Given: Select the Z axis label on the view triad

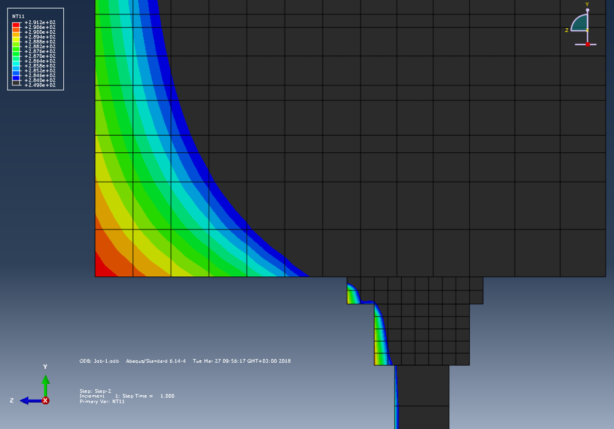Looking at the screenshot, I should (567, 30).
